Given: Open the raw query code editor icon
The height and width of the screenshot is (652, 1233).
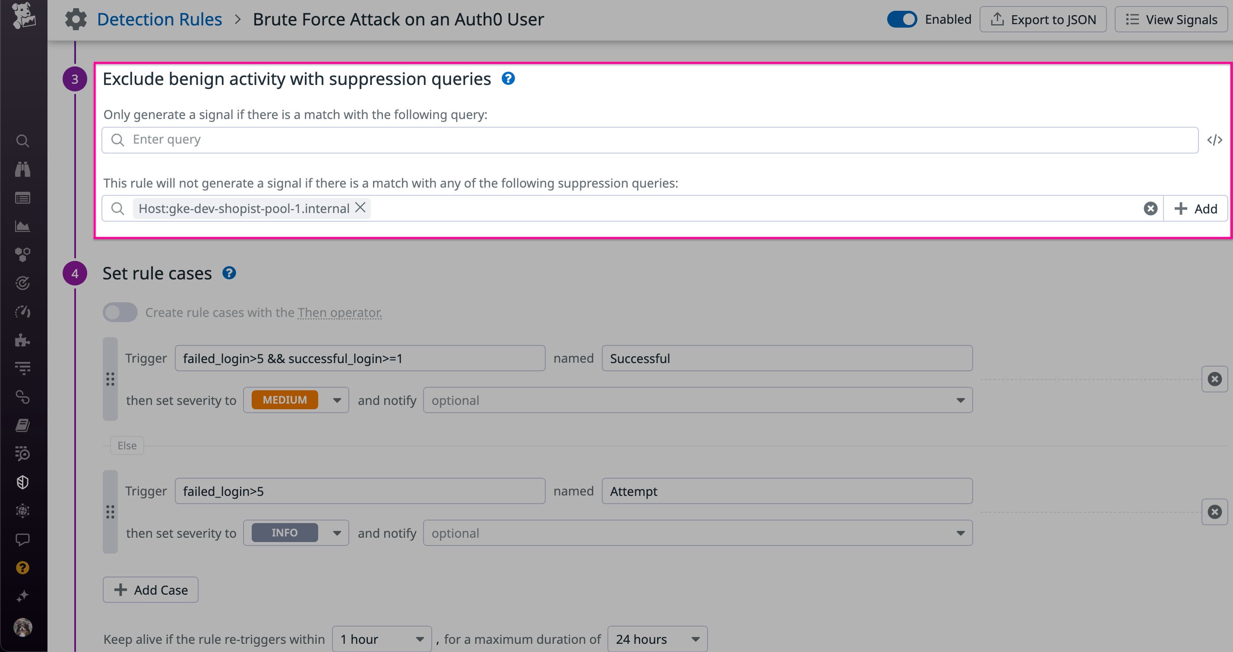Looking at the screenshot, I should [x=1215, y=139].
